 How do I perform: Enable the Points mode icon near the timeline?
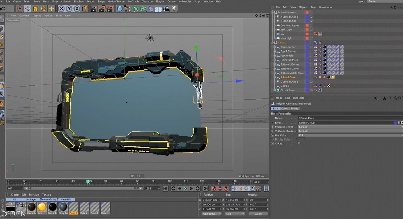click(x=258, y=188)
